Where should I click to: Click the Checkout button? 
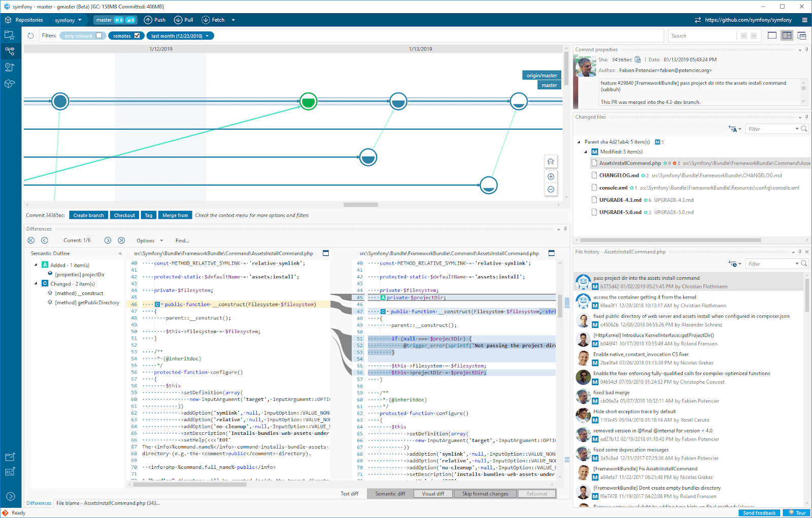pos(124,215)
